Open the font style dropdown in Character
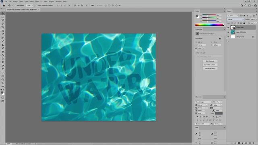The width and height of the screenshot is (258, 145). (218, 102)
